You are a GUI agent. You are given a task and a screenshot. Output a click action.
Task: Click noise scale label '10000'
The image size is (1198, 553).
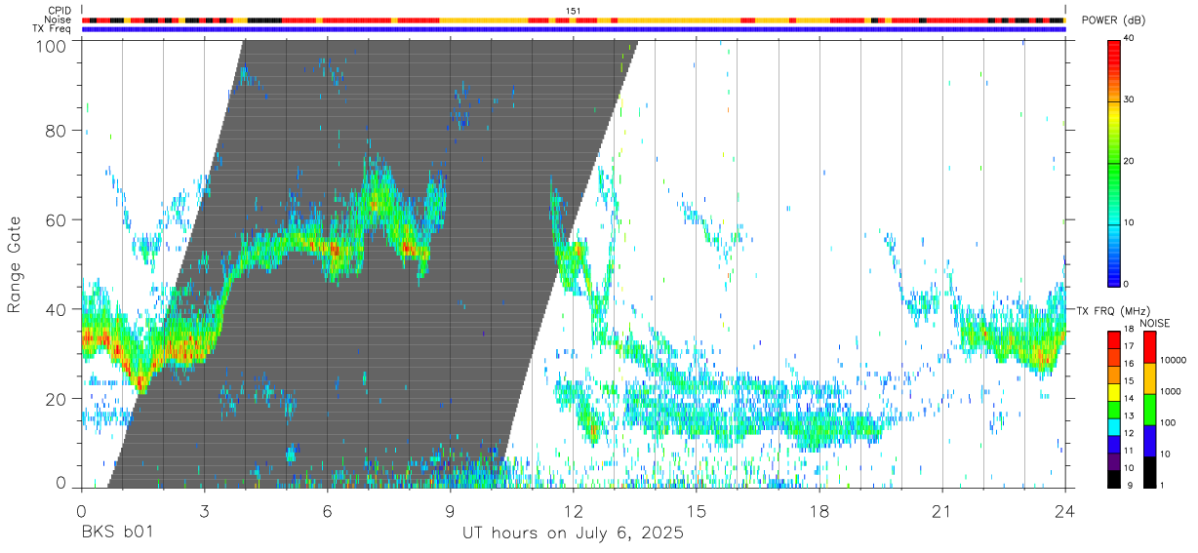(x=1173, y=360)
